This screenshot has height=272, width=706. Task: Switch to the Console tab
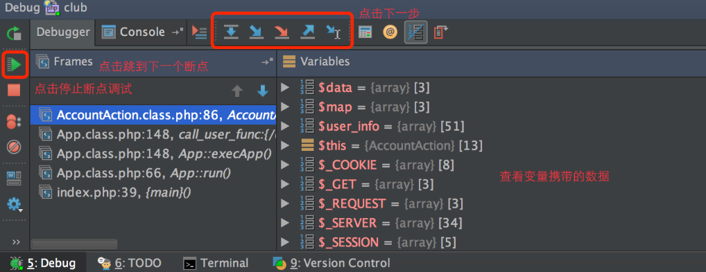click(x=133, y=32)
